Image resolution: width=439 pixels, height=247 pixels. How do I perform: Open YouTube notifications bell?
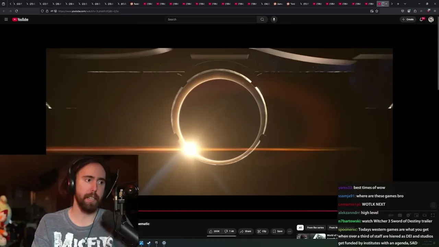click(x=422, y=20)
